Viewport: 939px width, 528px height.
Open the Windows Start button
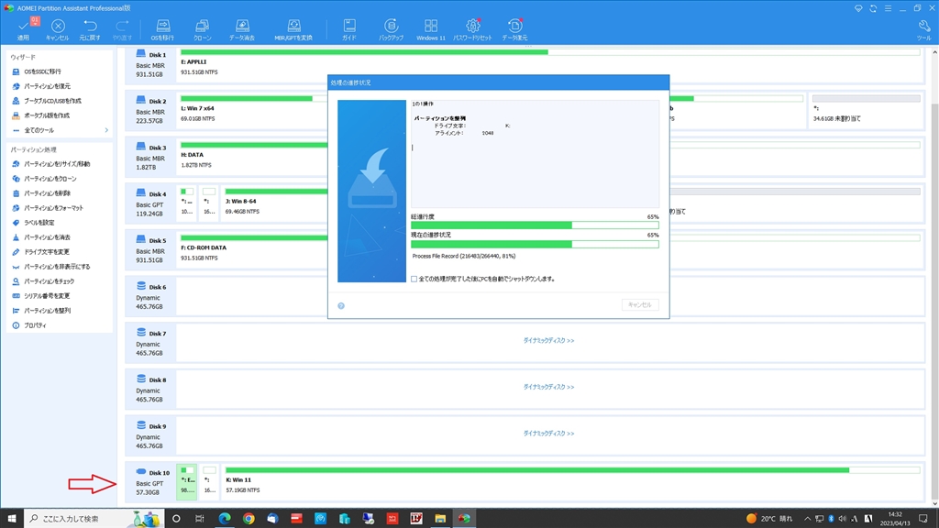click(x=11, y=519)
